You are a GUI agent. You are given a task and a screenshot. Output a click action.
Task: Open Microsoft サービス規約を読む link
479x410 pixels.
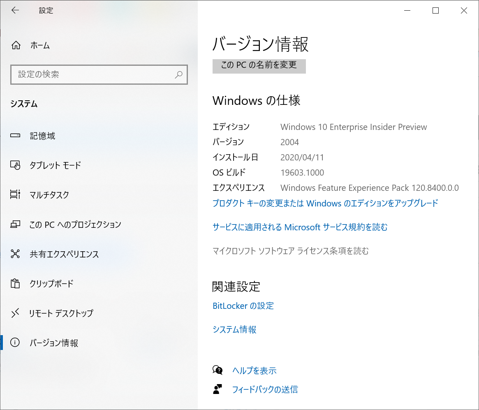[x=300, y=227]
